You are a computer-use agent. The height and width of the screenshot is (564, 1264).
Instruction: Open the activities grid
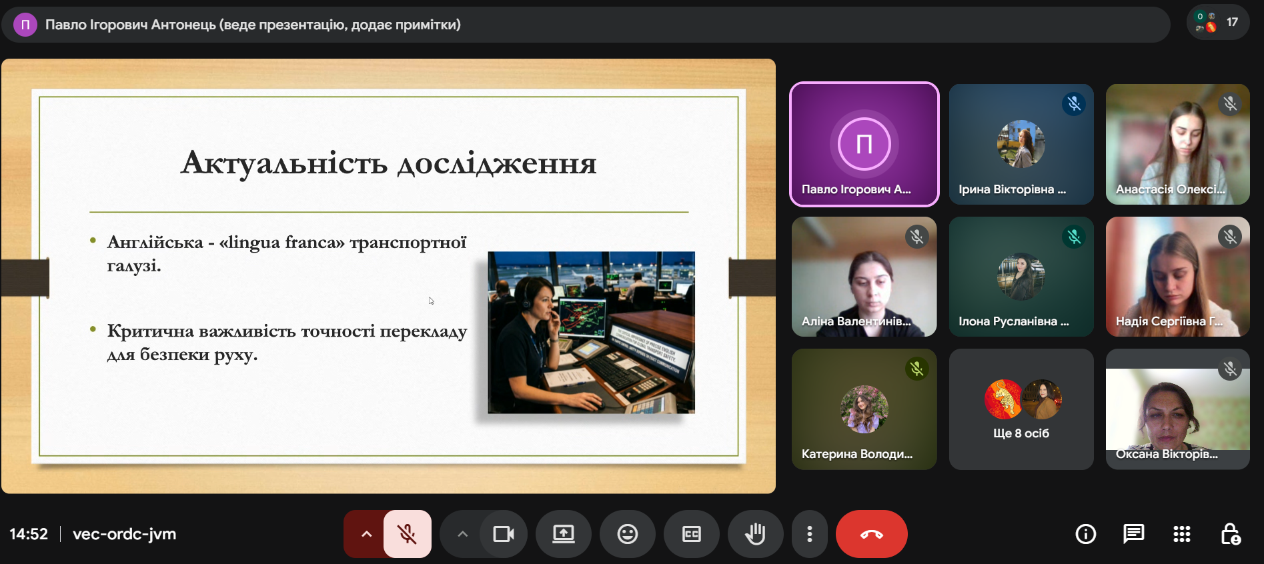[1181, 534]
